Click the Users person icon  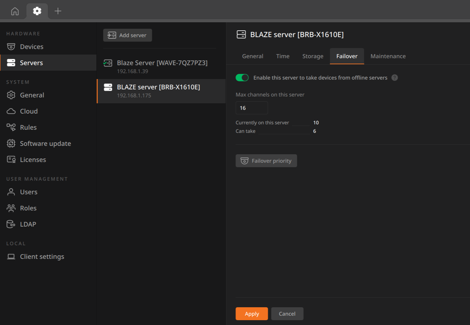coord(11,192)
